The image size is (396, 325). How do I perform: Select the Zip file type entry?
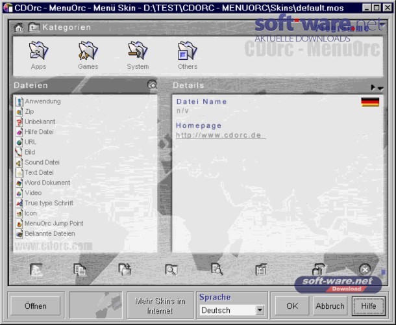point(25,112)
